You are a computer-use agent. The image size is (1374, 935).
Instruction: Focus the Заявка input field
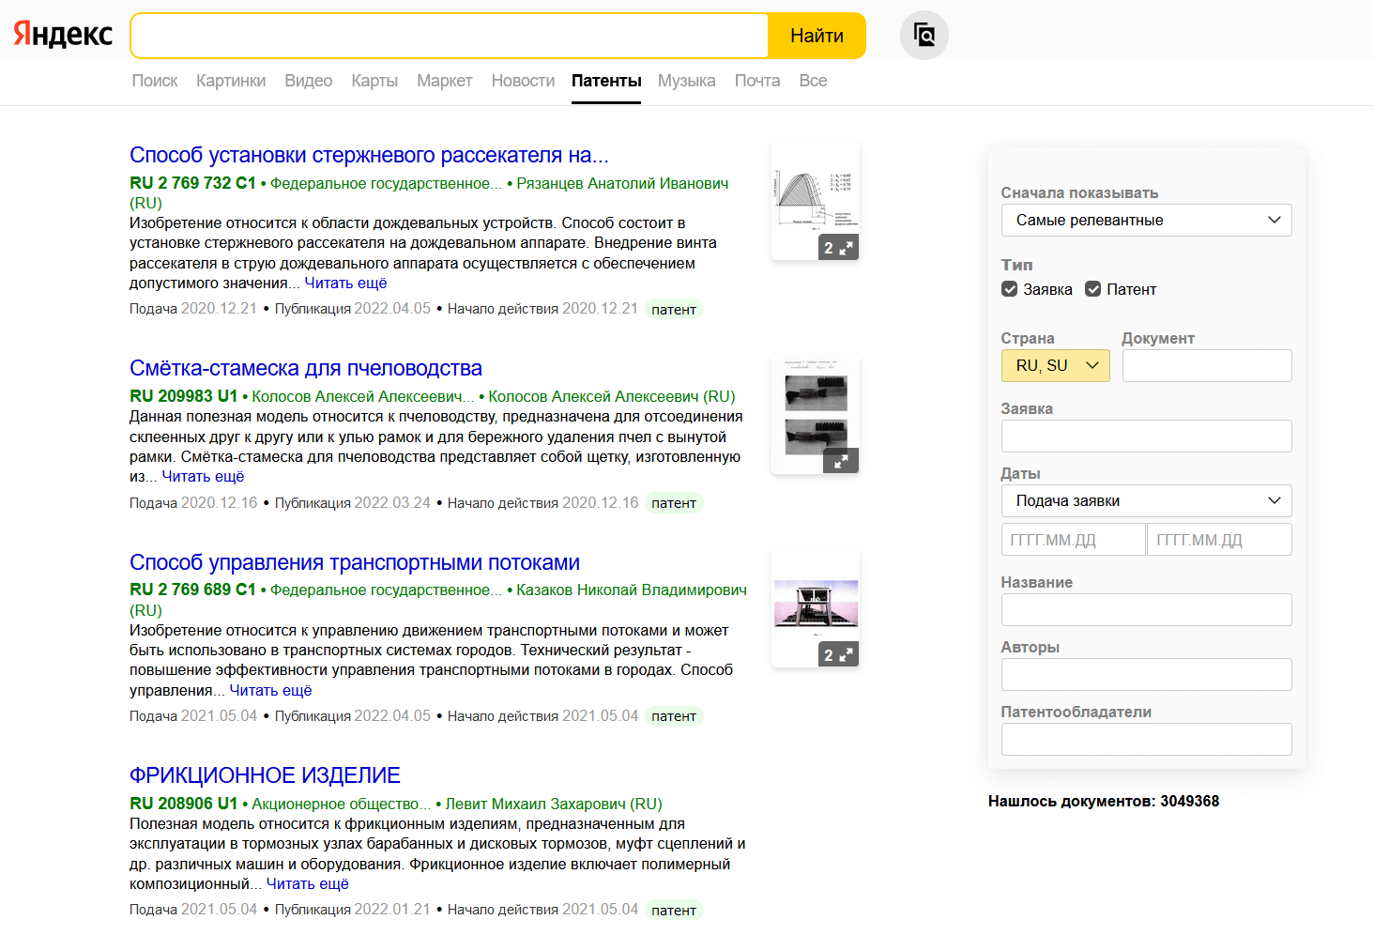(1147, 437)
